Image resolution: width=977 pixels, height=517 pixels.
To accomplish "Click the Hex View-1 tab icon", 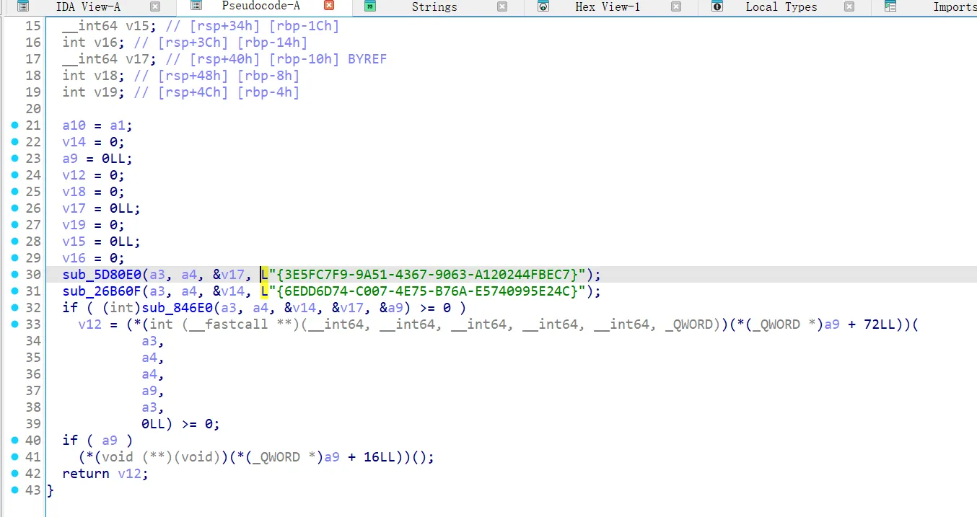I will coord(543,6).
